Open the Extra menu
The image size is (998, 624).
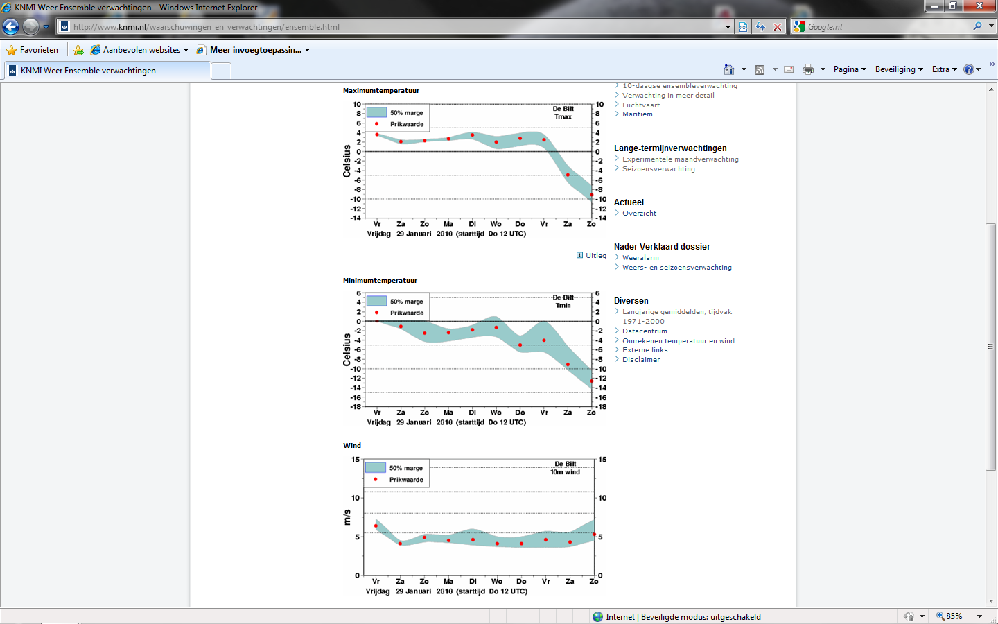[x=944, y=69]
